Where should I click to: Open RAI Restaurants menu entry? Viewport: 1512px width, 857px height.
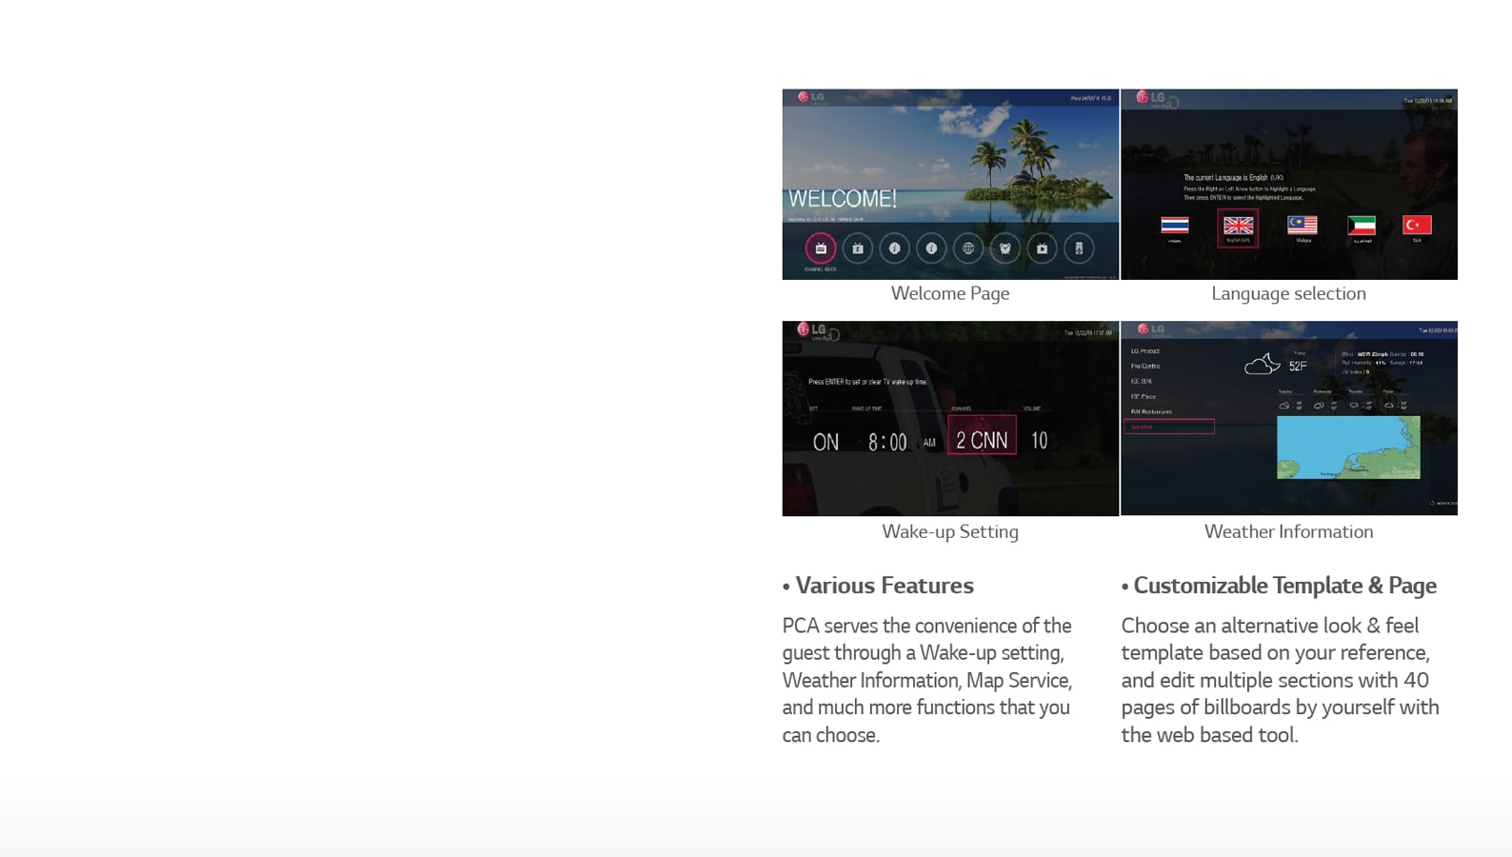click(1151, 411)
